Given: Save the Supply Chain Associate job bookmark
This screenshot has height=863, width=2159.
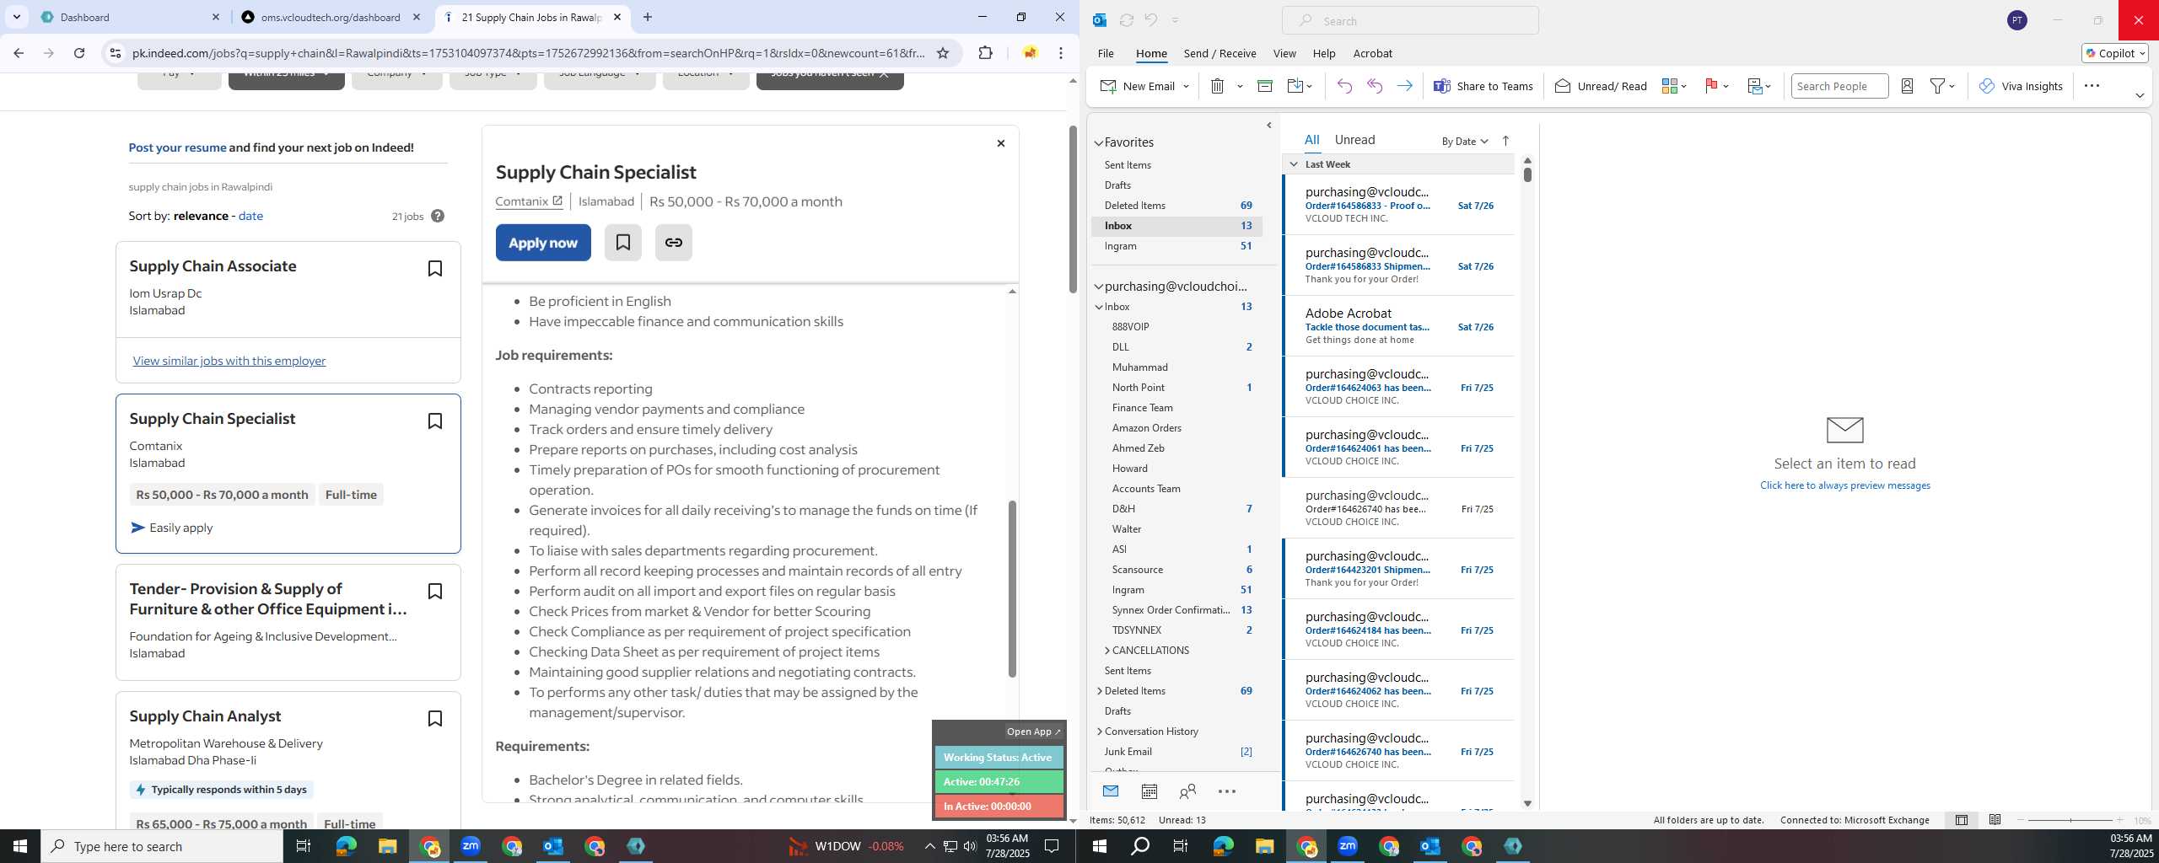Looking at the screenshot, I should (x=435, y=268).
